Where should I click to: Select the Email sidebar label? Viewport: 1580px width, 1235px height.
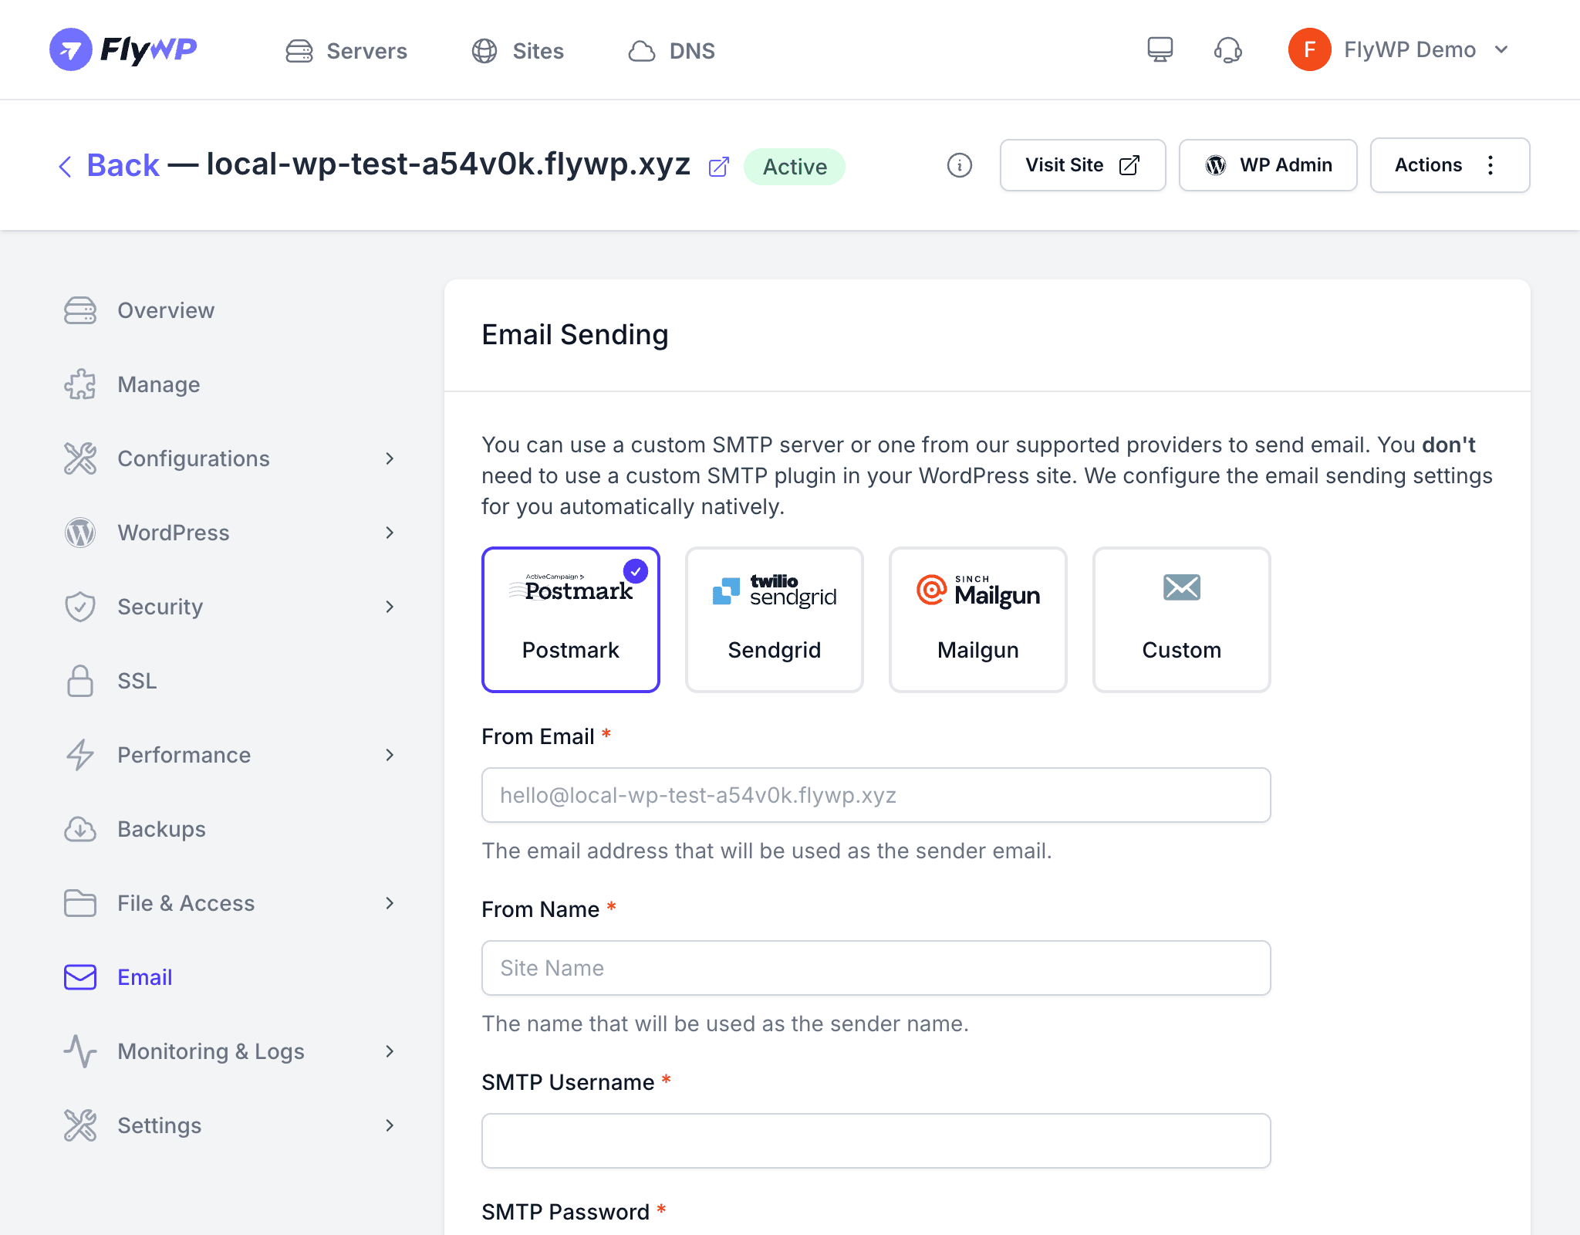(145, 977)
